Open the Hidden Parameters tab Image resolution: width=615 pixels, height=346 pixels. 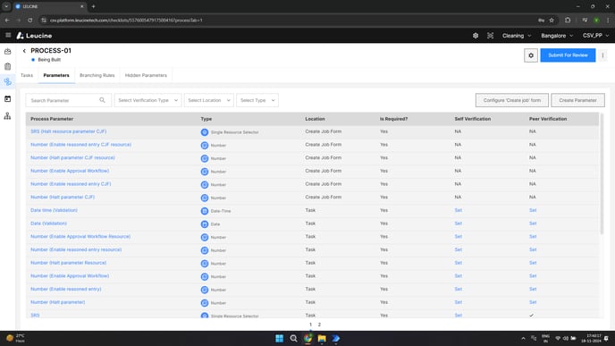click(146, 75)
